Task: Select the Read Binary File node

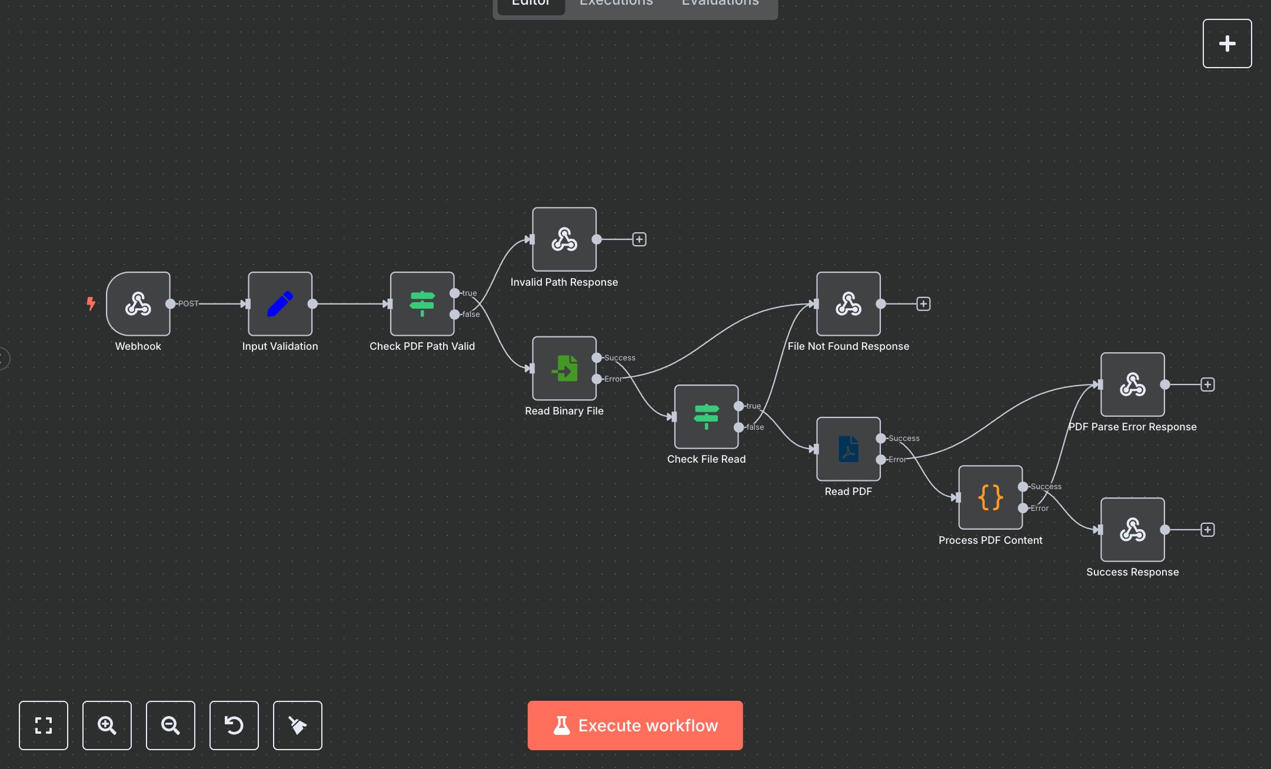Action: pyautogui.click(x=564, y=370)
